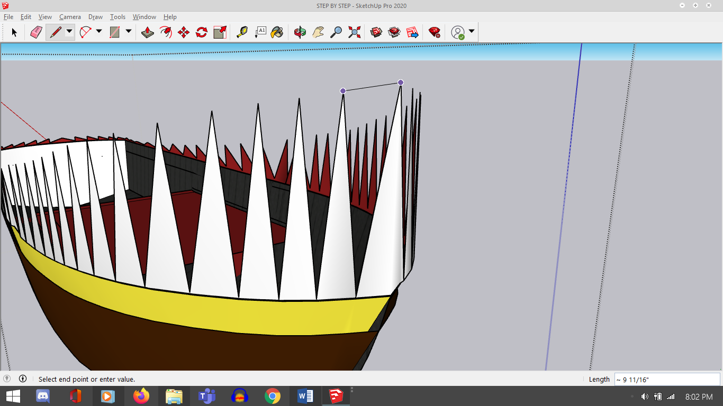Pick the Eraser tool

[x=36, y=32]
